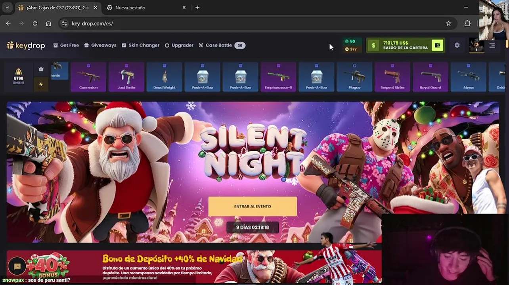Click the browser home icon
This screenshot has height=285, width=509.
pos(48,23)
